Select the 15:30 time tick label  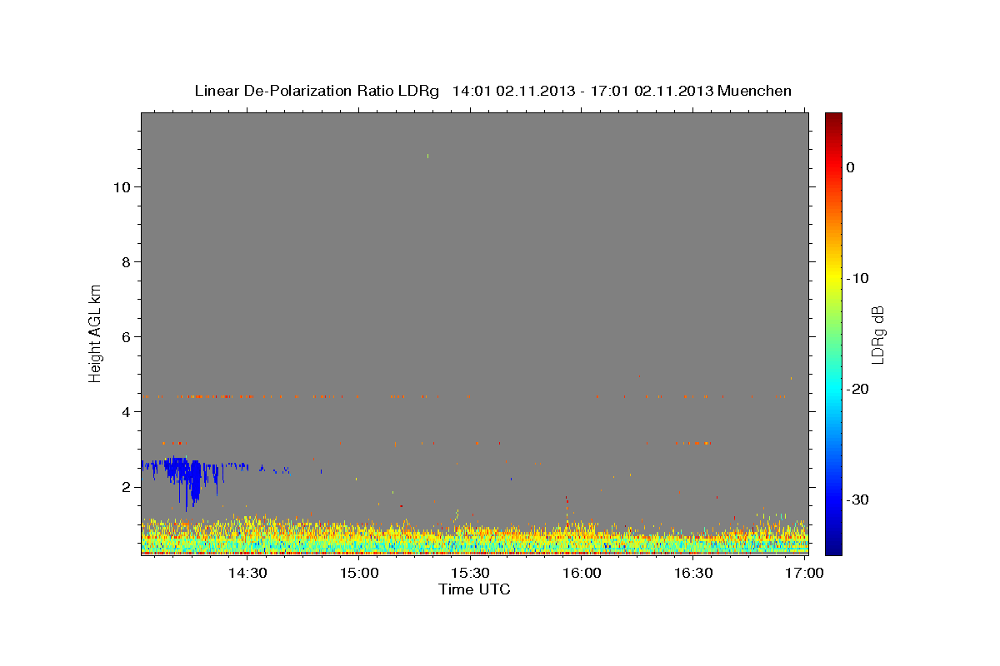470,573
